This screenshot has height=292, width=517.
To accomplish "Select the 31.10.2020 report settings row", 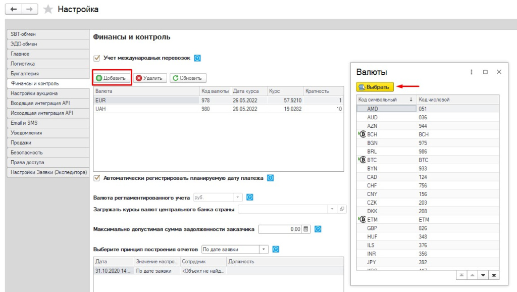I will [x=219, y=271].
